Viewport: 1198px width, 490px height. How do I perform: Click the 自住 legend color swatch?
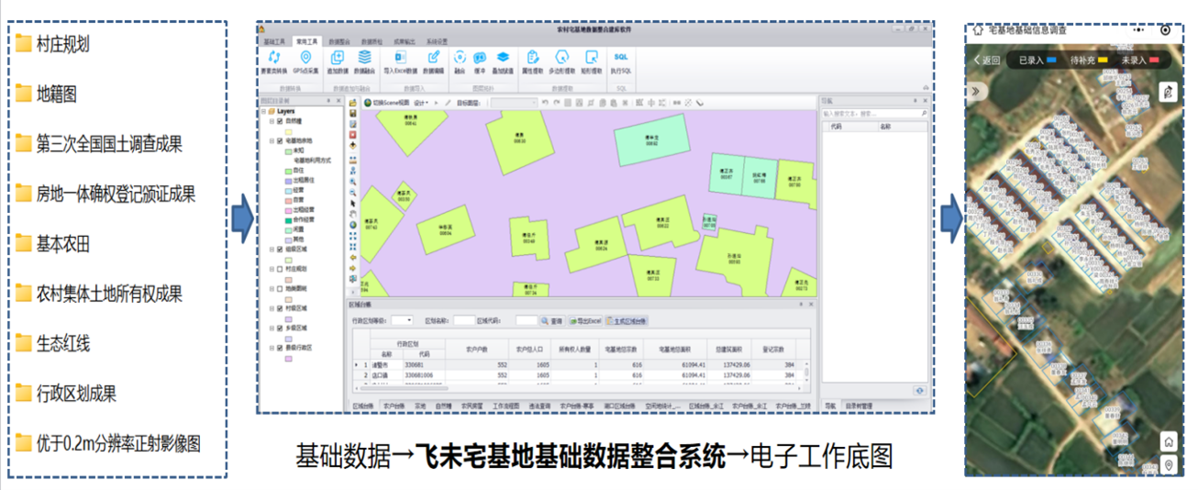click(x=289, y=170)
